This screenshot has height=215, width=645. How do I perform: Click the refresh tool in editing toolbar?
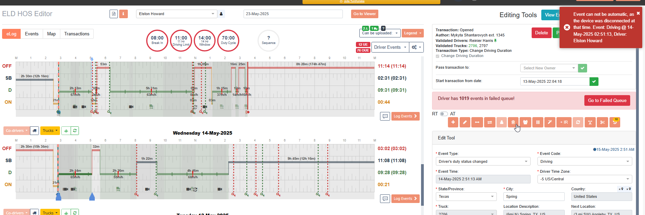coord(578,122)
